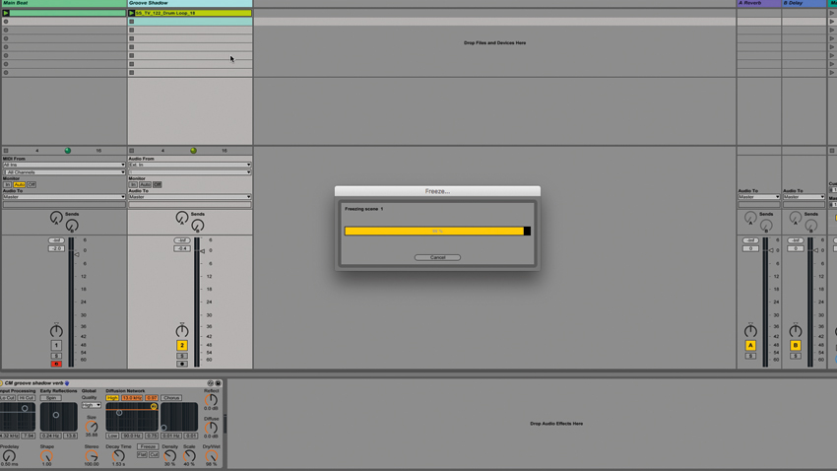The height and width of the screenshot is (471, 837).
Task: Click Groove Shadow volume value -0.4 field
Action: coord(182,249)
